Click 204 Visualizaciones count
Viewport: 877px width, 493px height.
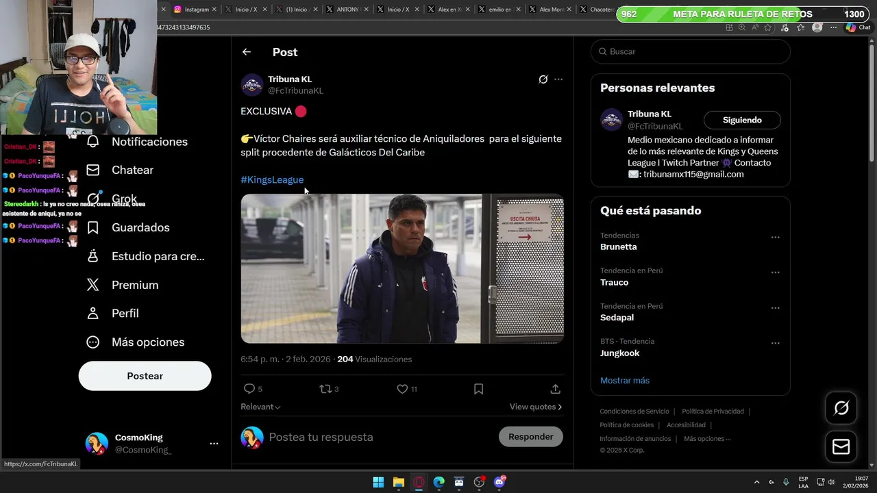point(374,359)
